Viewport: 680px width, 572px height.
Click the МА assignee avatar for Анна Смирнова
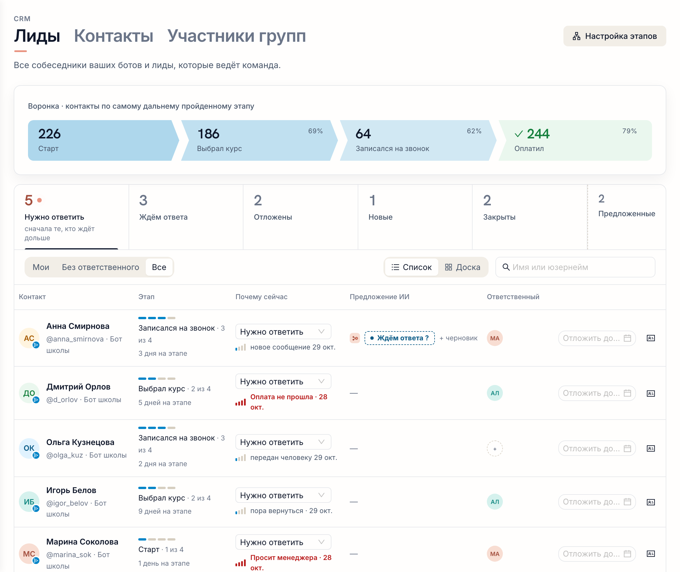pos(495,338)
